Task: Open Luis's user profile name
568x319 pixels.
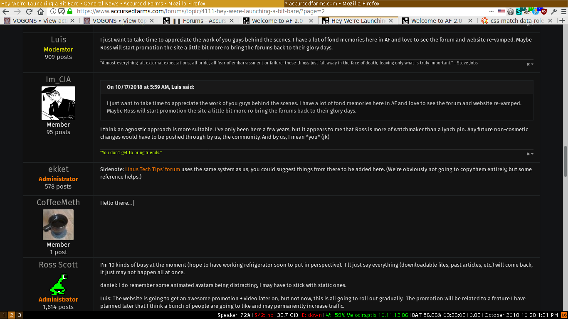Action: coord(58,39)
